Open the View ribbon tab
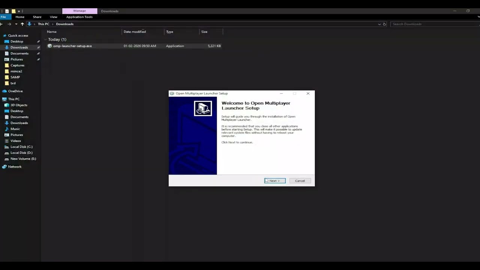The height and width of the screenshot is (270, 480). point(54,17)
